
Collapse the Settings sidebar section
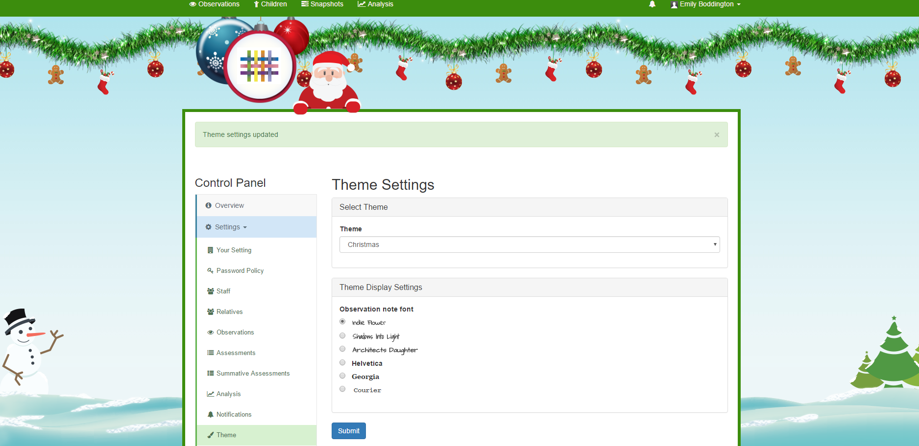point(257,227)
